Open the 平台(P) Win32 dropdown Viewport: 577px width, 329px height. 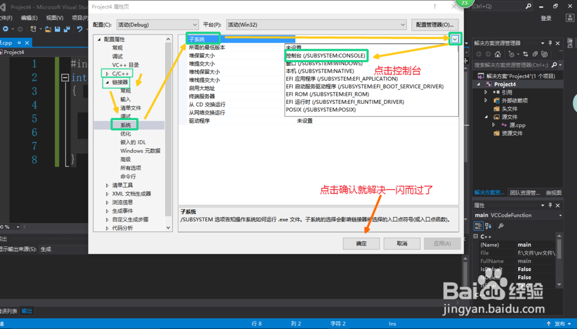(316, 25)
